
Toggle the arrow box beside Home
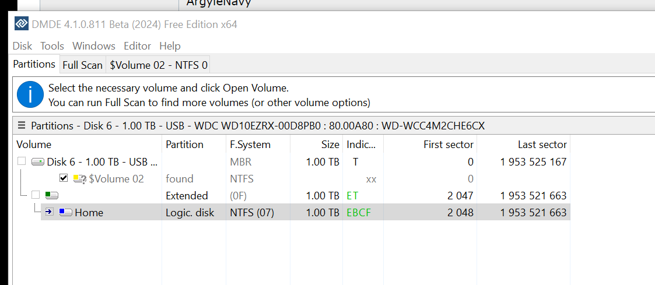pos(49,212)
